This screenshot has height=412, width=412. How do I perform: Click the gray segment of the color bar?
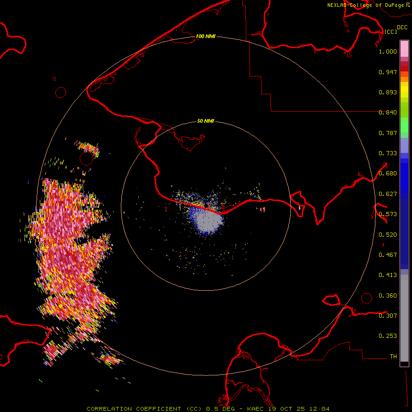tap(404, 318)
